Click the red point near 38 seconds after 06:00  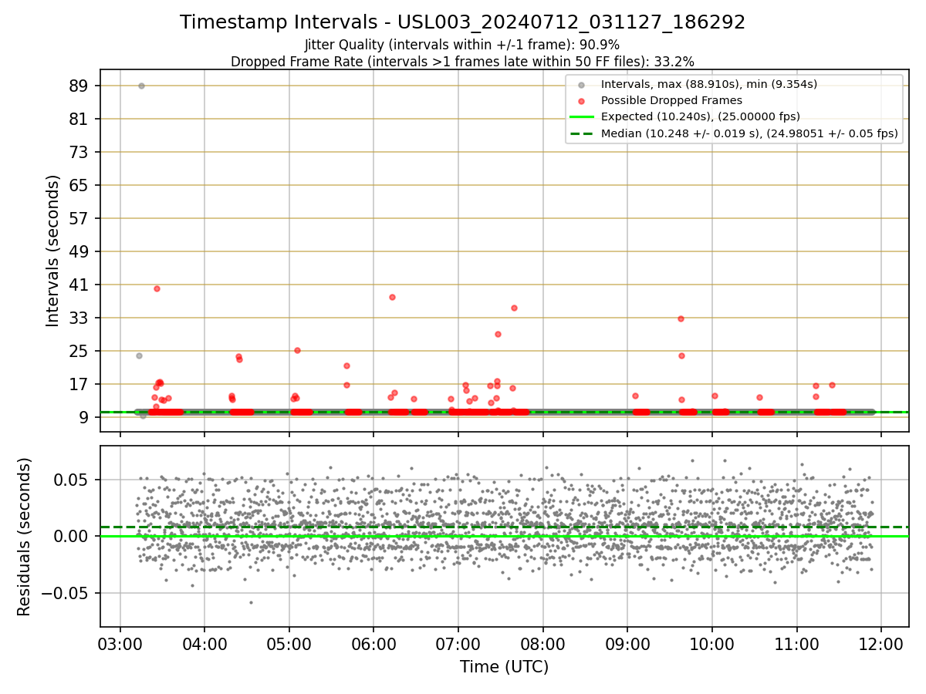click(392, 297)
